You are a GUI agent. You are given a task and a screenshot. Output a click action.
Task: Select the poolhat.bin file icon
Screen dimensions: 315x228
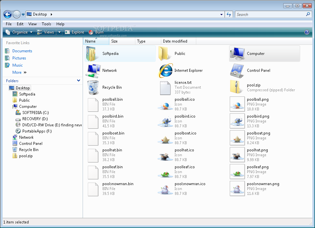93,155
